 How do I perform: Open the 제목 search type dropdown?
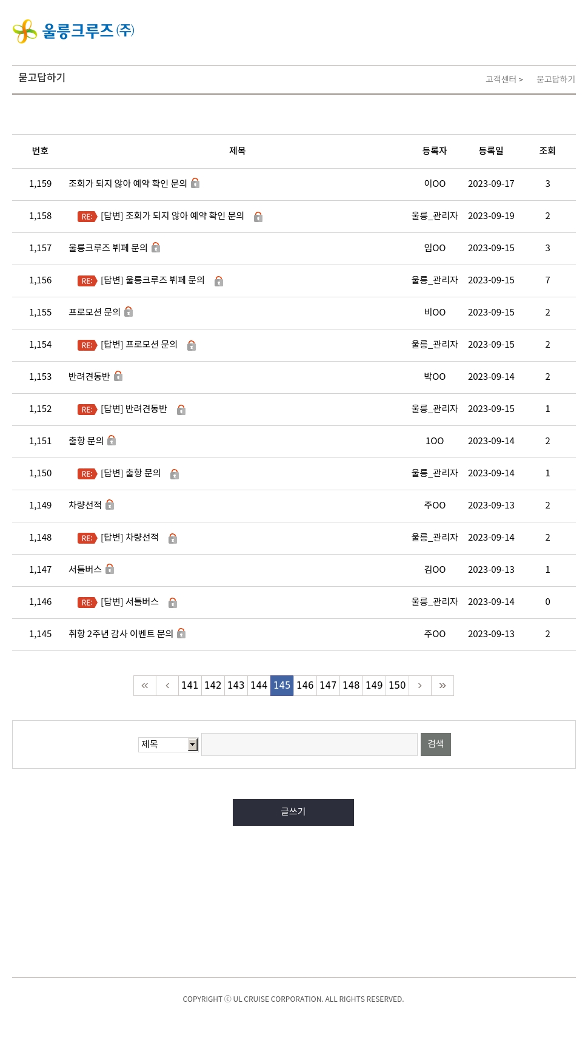coord(169,745)
